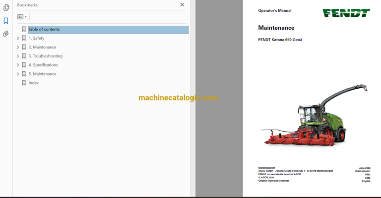The image size is (381, 198).
Task: Expand the 2. Maintenance bookmark
Action: 18,47
